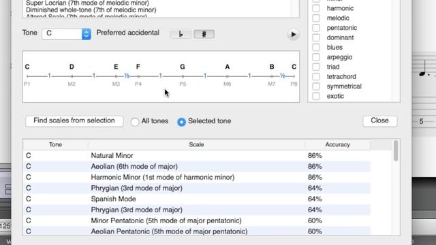Select the sharp preferred accidental button

(204, 34)
